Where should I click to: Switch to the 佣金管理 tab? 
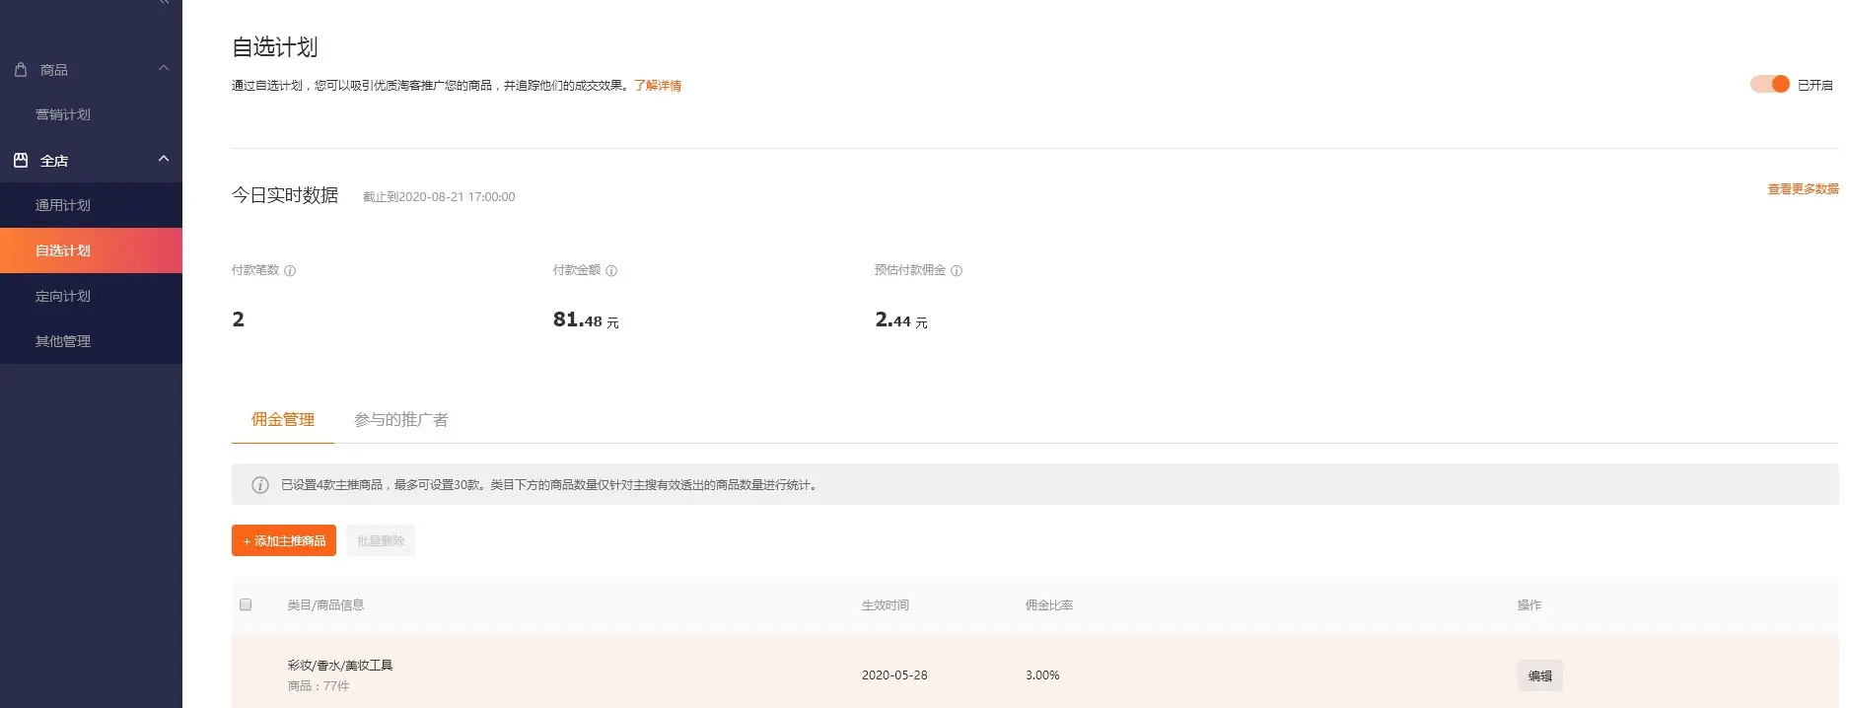click(x=283, y=420)
